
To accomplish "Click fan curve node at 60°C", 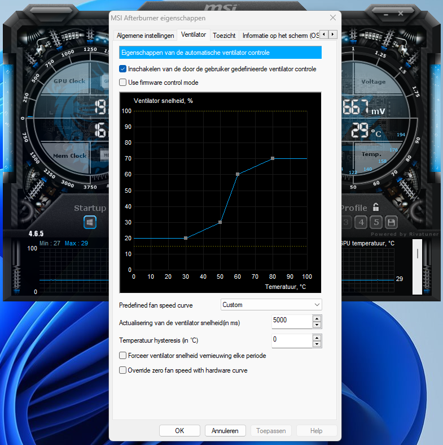I will tap(238, 174).
